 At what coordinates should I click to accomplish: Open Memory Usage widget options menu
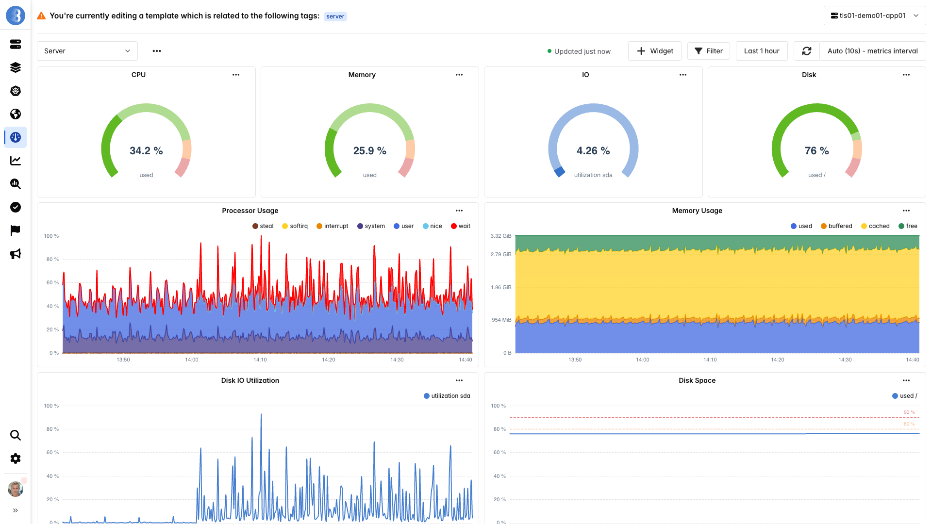[x=906, y=211]
